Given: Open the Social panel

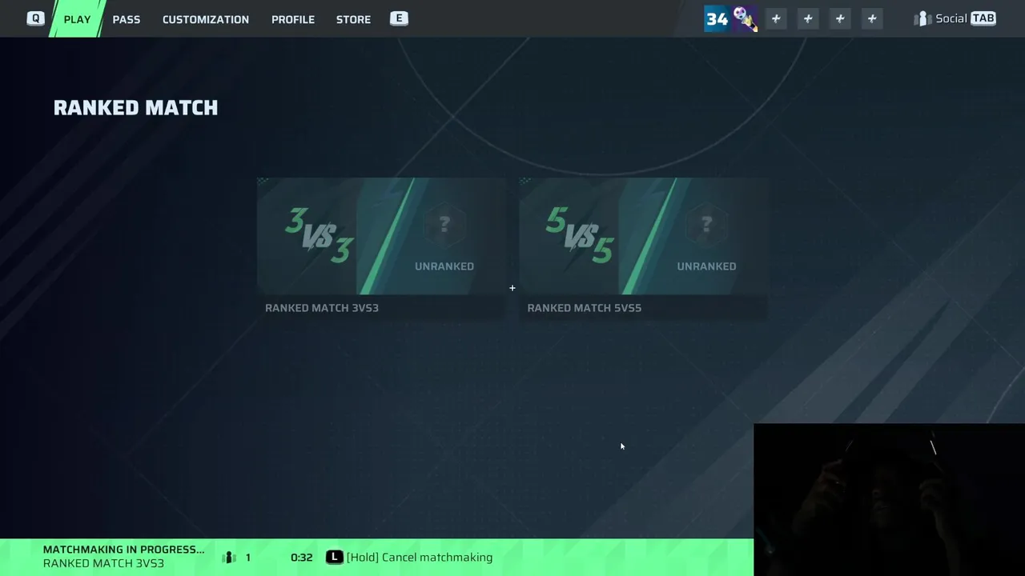Looking at the screenshot, I should click(955, 18).
